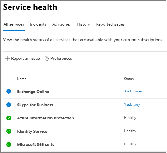Click the plus icon beside Report an issue
167x153 pixels.
tap(7, 58)
